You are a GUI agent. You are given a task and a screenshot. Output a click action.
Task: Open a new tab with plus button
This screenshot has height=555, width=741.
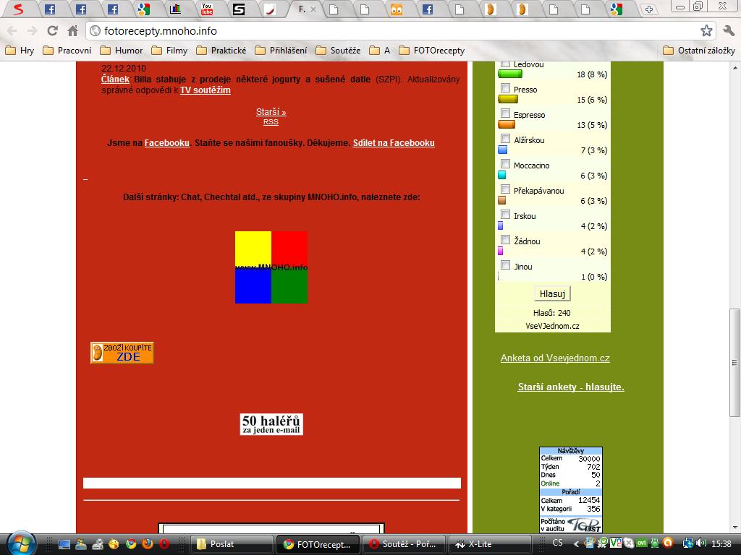pos(649,9)
